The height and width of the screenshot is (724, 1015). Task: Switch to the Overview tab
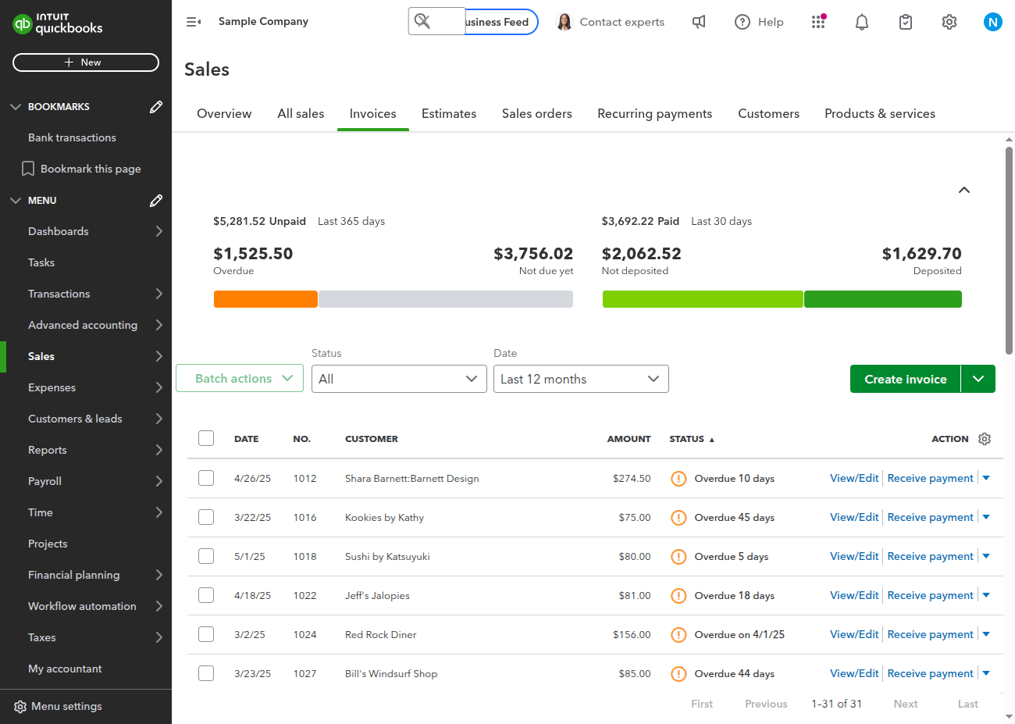224,114
